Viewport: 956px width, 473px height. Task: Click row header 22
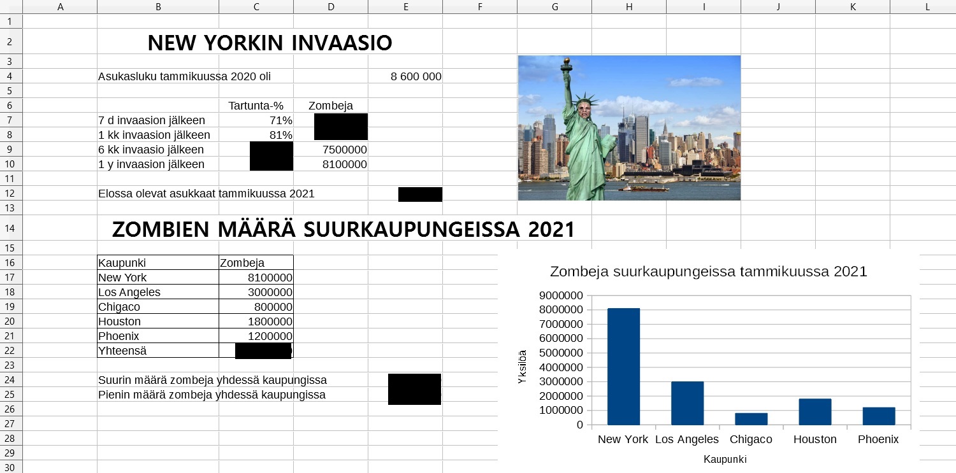coord(11,351)
